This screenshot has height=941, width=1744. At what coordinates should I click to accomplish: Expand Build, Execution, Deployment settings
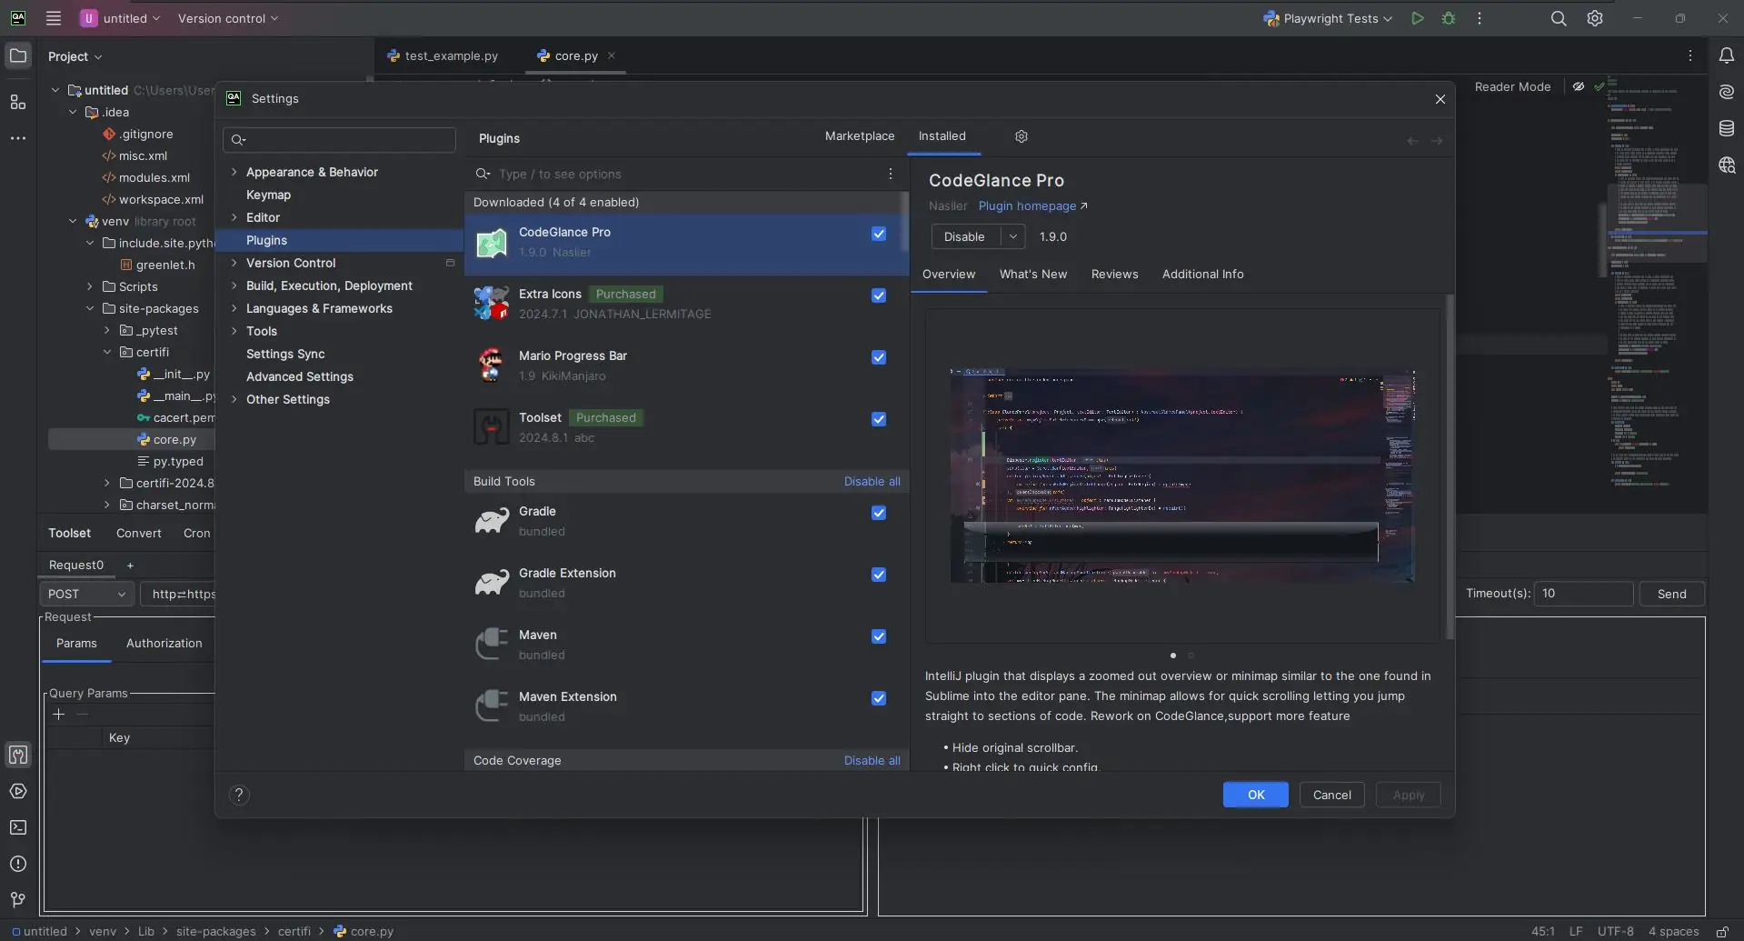click(x=234, y=285)
